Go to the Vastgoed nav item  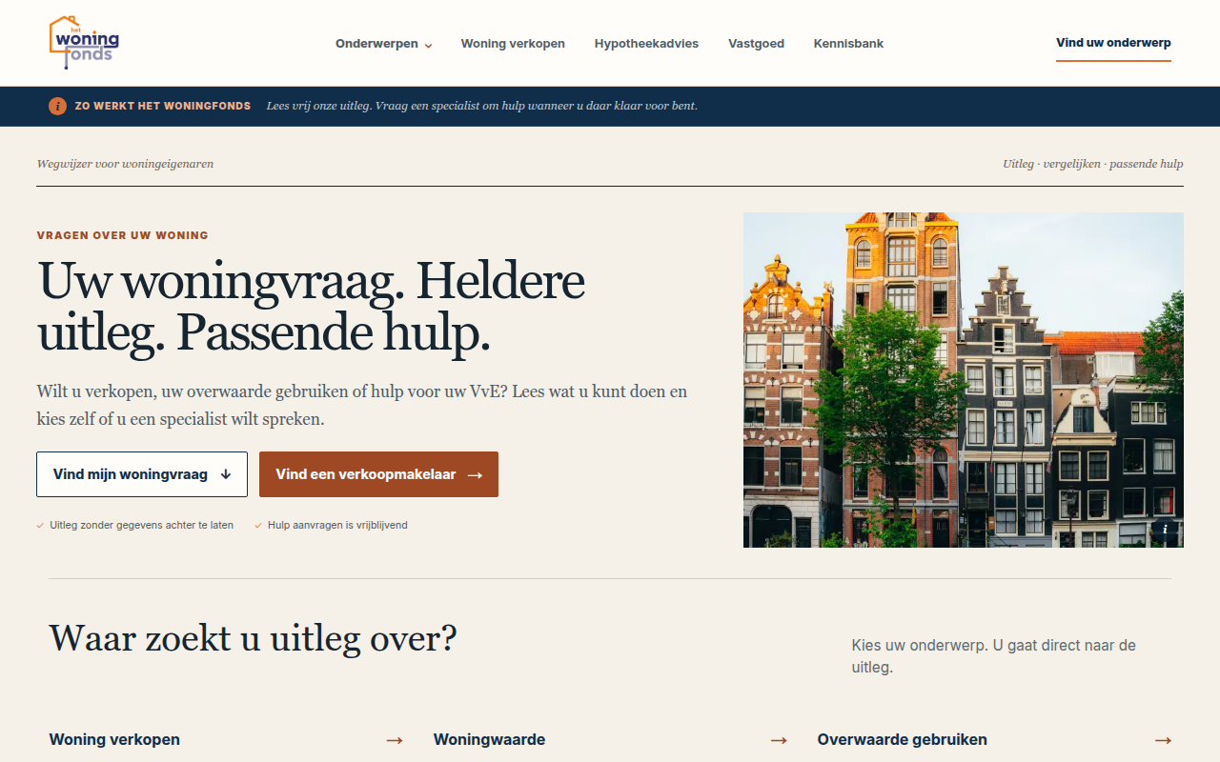[x=756, y=44]
